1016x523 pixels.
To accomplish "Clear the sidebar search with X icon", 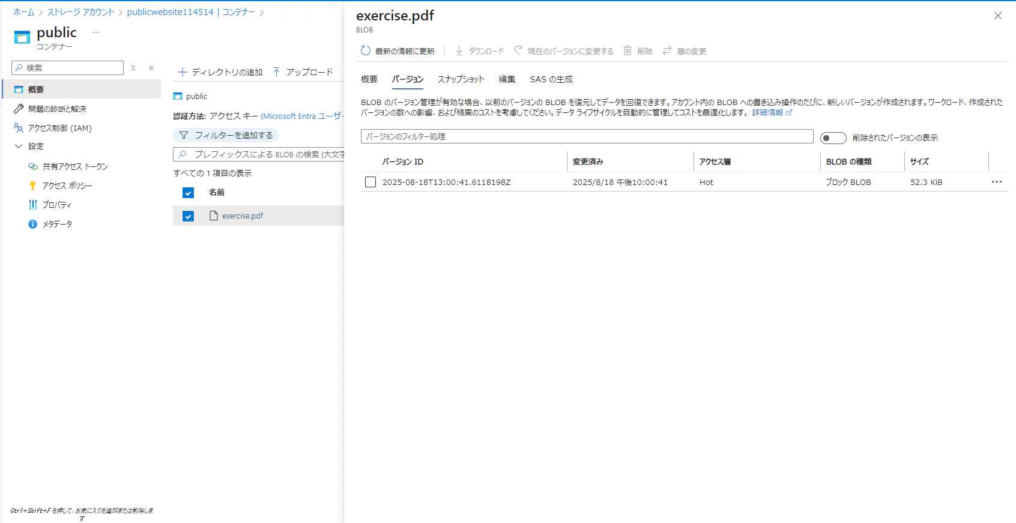I will (133, 68).
